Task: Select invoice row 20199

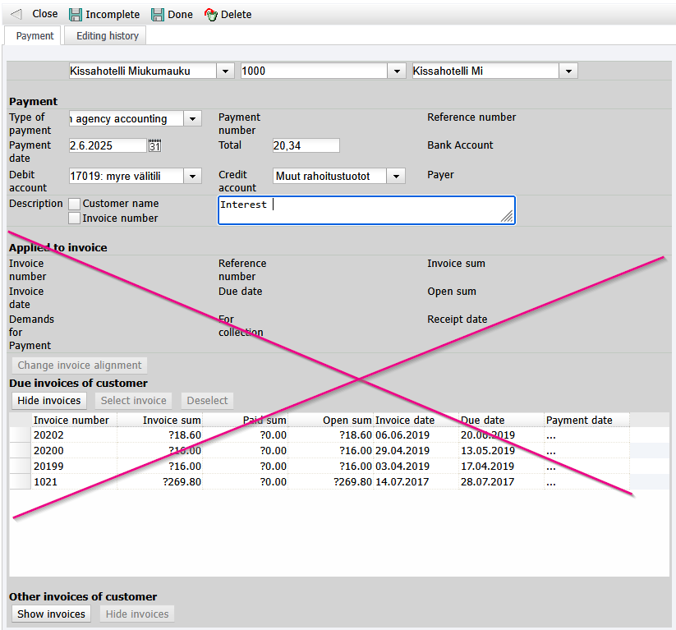Action: [320, 467]
